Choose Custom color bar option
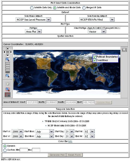Viewport: 131px width, 161px height. pyautogui.click(x=5, y=150)
